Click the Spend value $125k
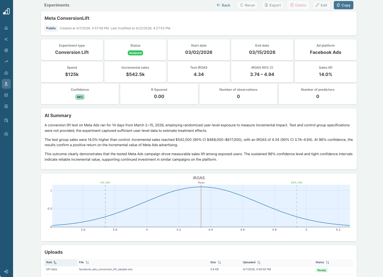 point(72,74)
